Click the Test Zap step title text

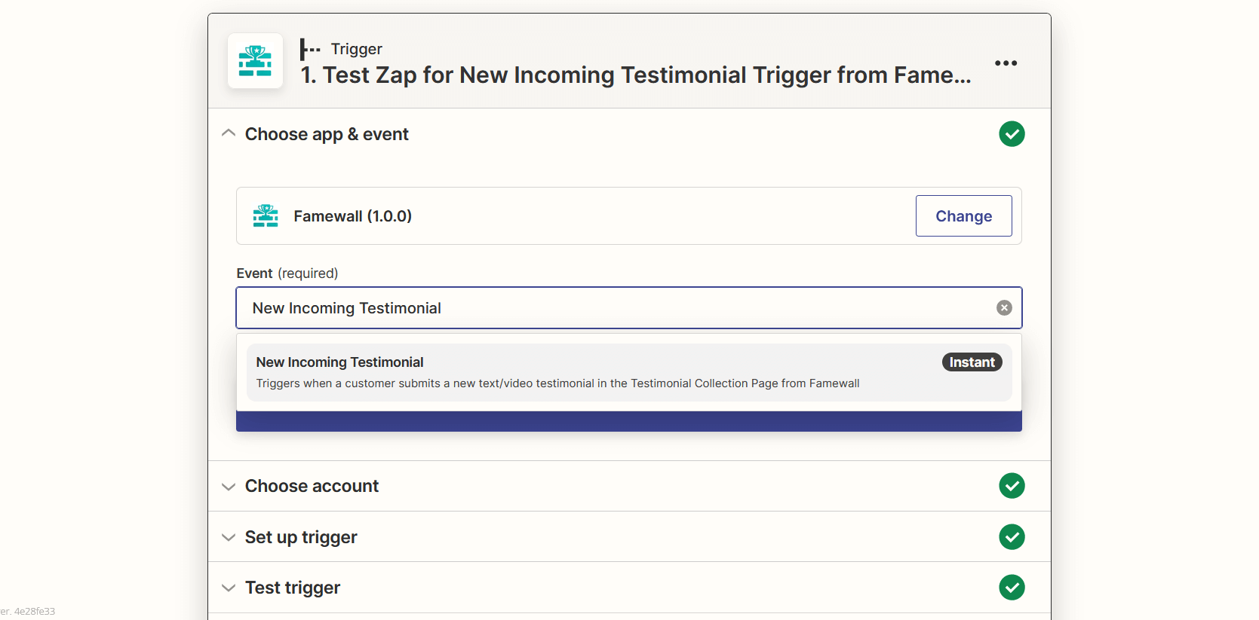(x=635, y=75)
